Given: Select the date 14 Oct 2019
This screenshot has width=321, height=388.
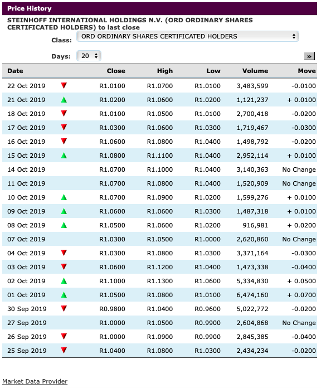Looking at the screenshot, I should pos(26,169).
